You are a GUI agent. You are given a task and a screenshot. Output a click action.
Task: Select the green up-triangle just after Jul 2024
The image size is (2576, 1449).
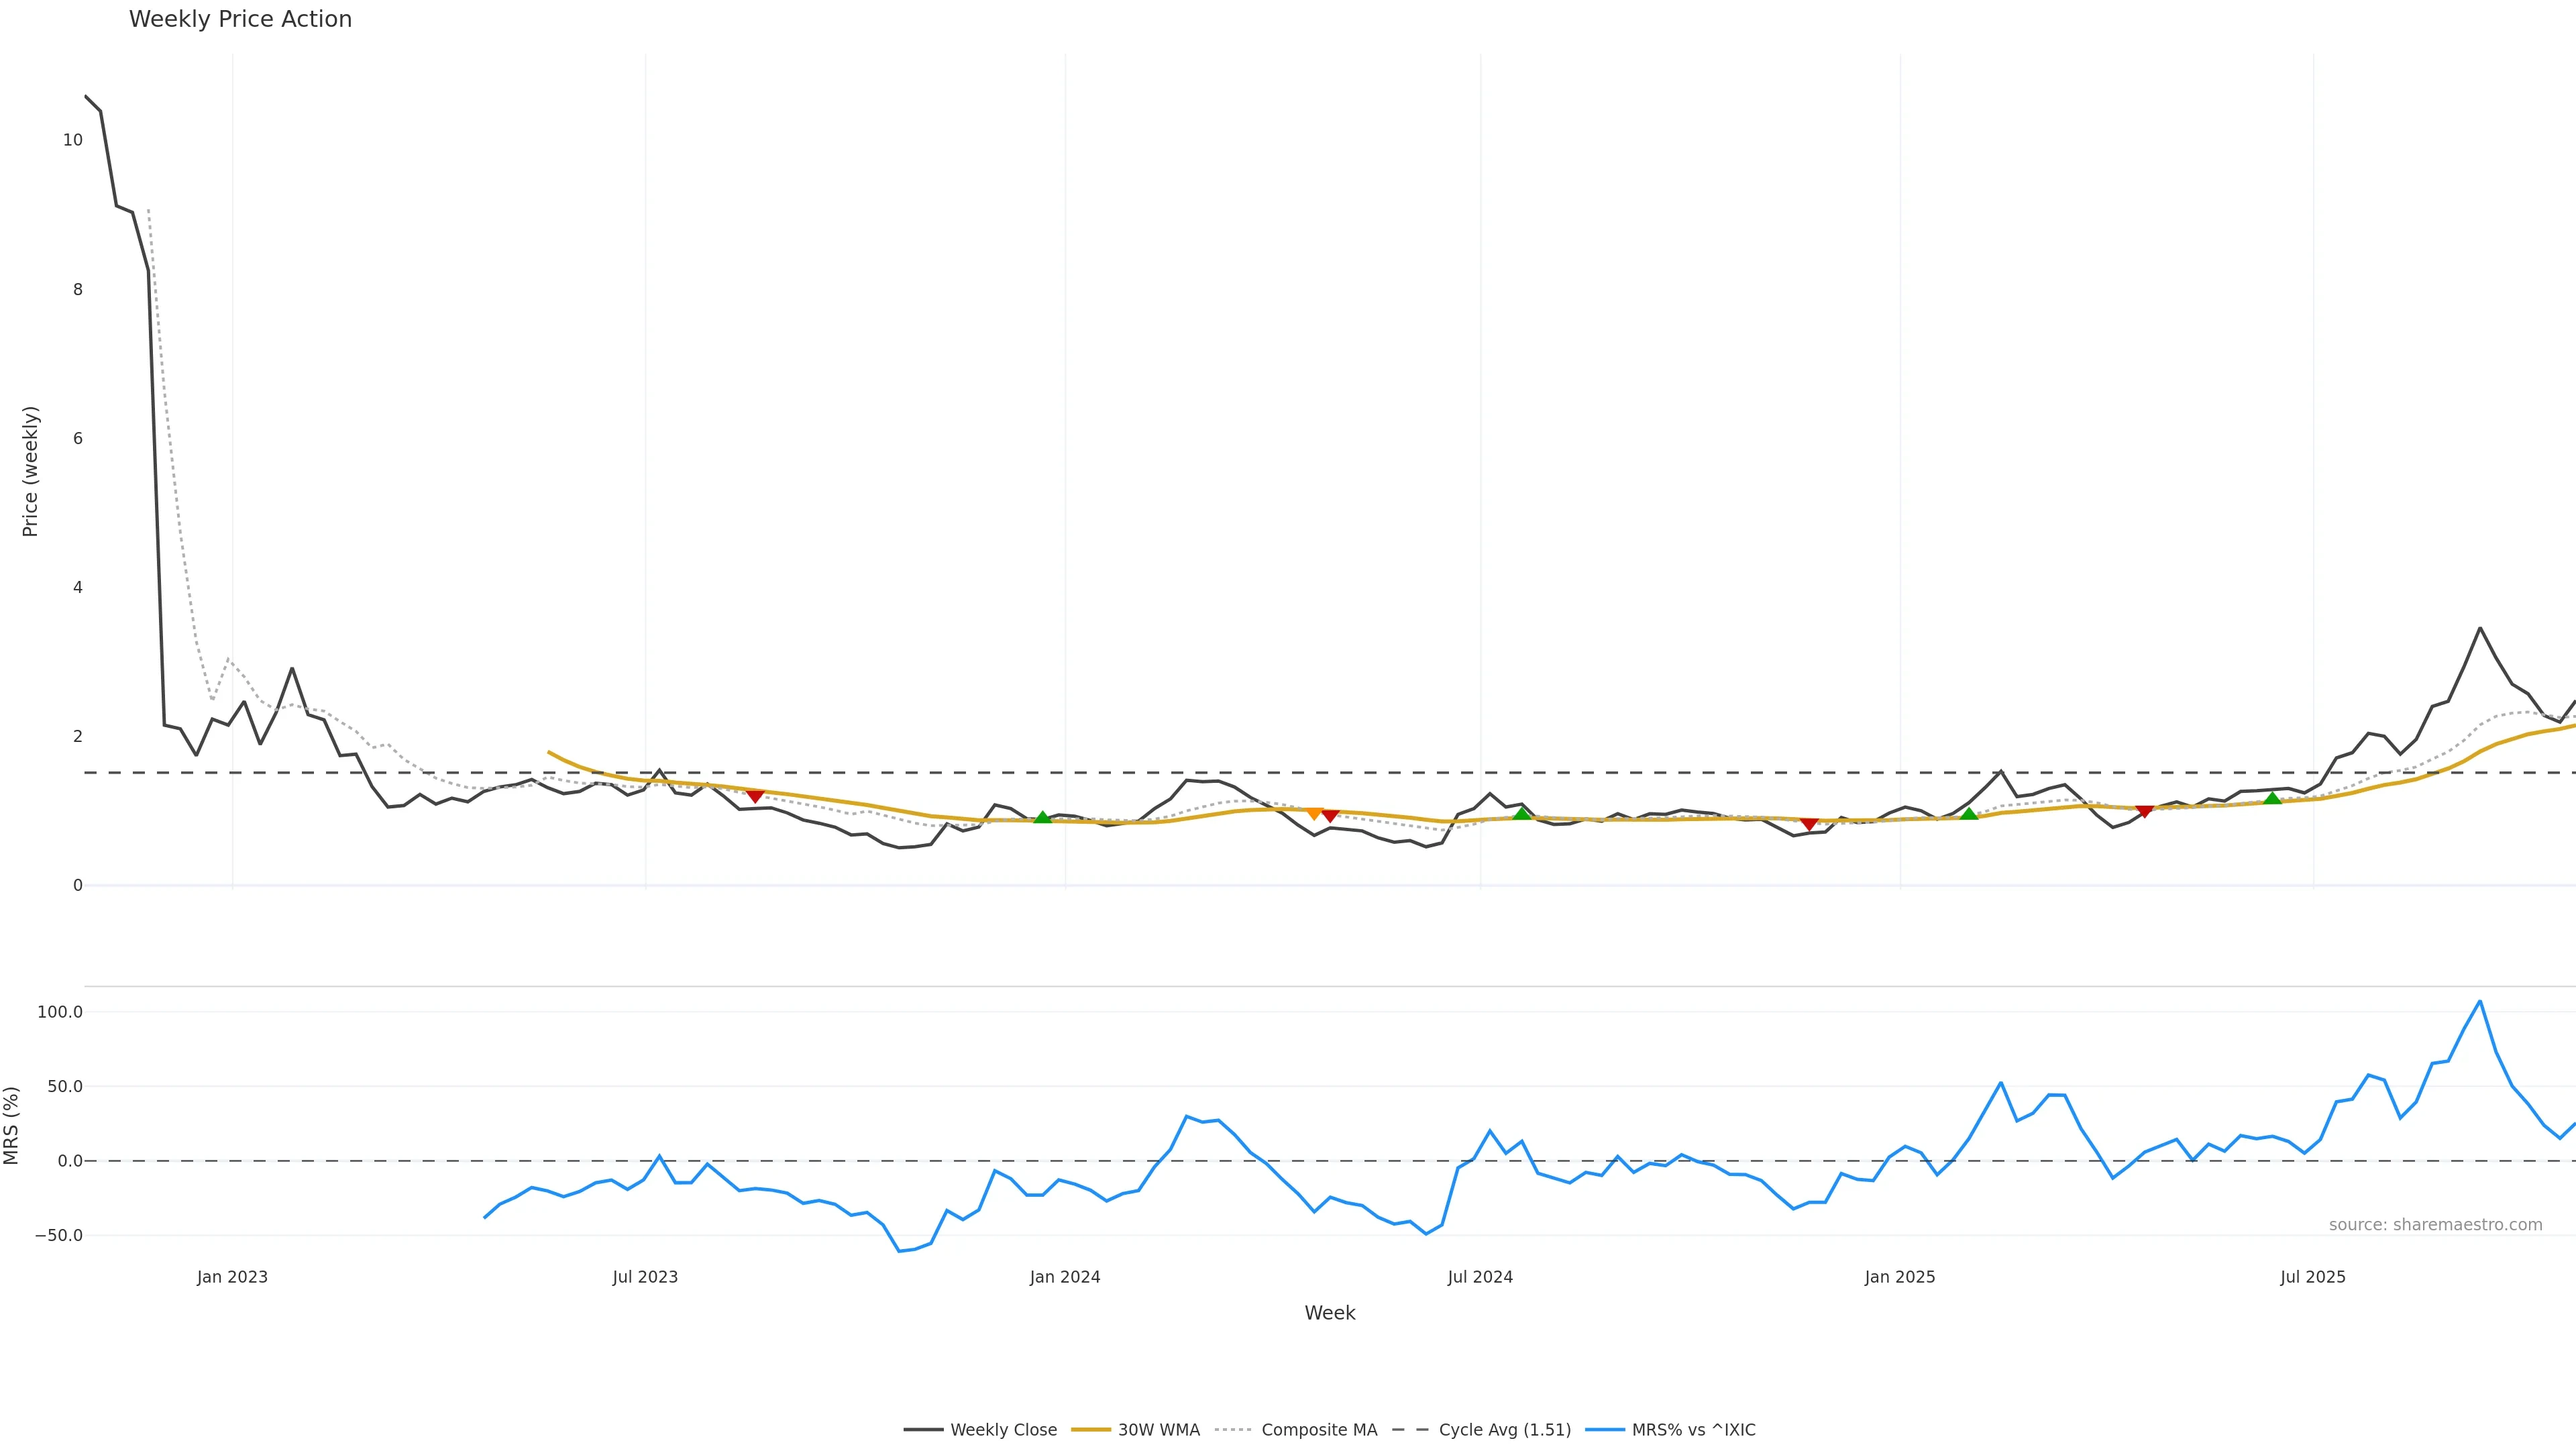coord(1522,814)
